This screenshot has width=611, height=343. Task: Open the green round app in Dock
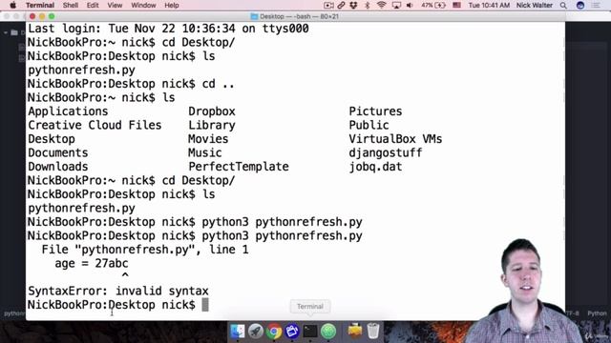pyautogui.click(x=328, y=332)
